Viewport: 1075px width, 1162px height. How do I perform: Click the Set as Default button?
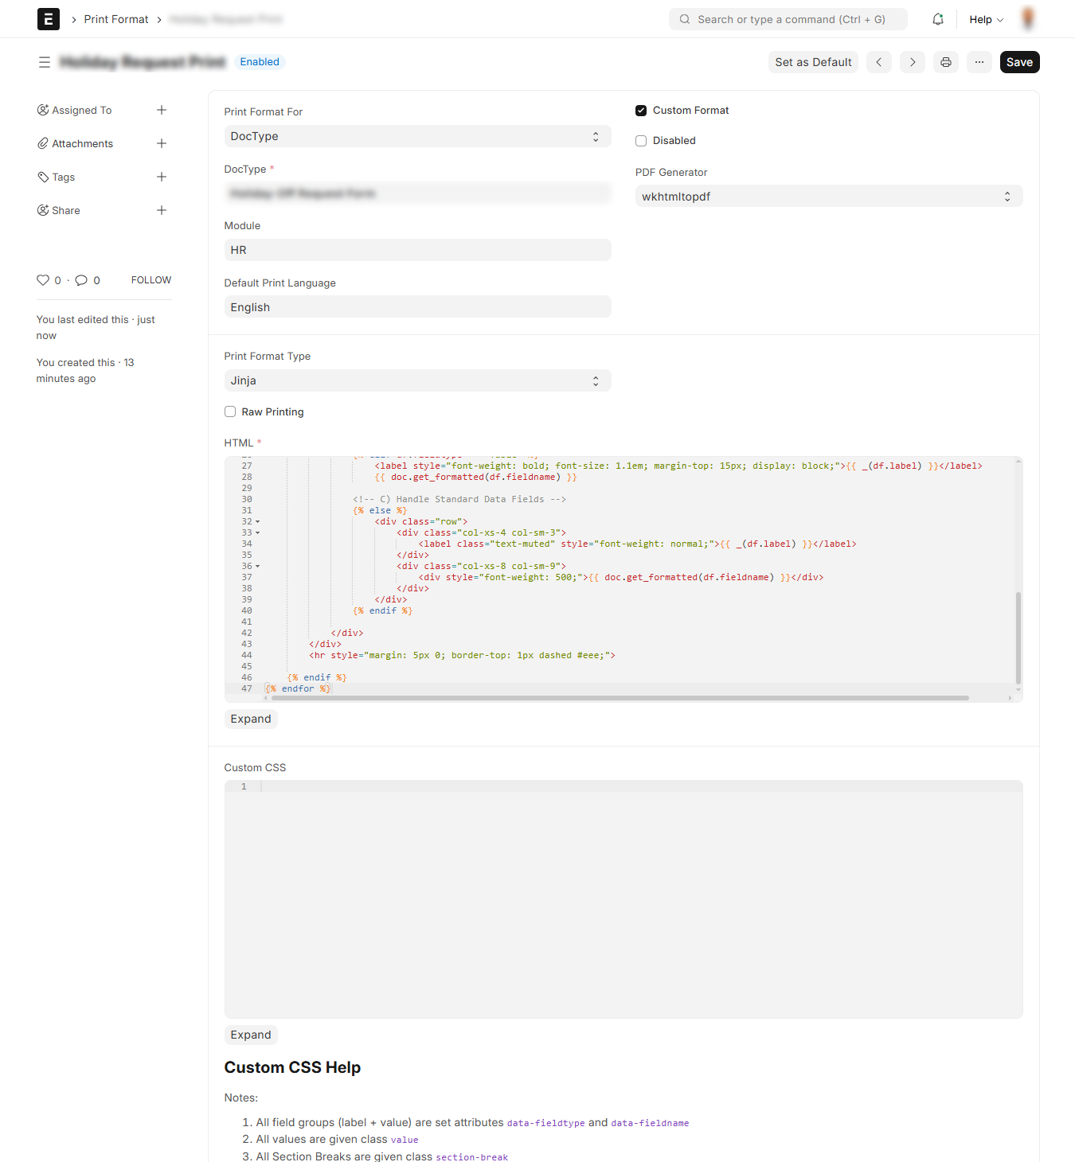(813, 62)
